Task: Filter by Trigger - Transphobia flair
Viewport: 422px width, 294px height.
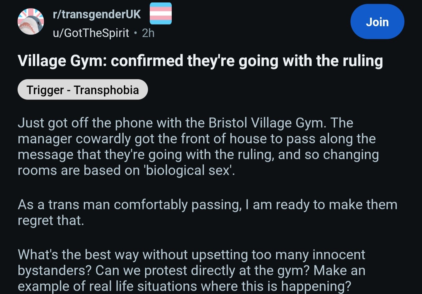Action: [83, 90]
